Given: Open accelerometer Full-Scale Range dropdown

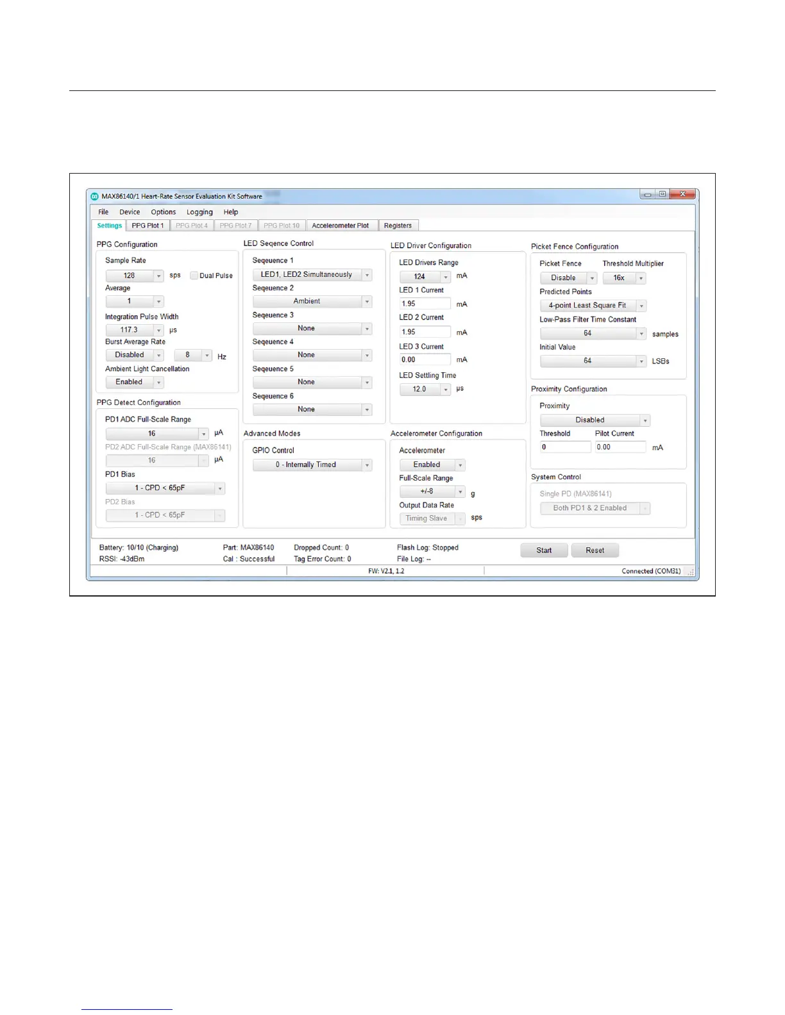Looking at the screenshot, I should point(432,491).
